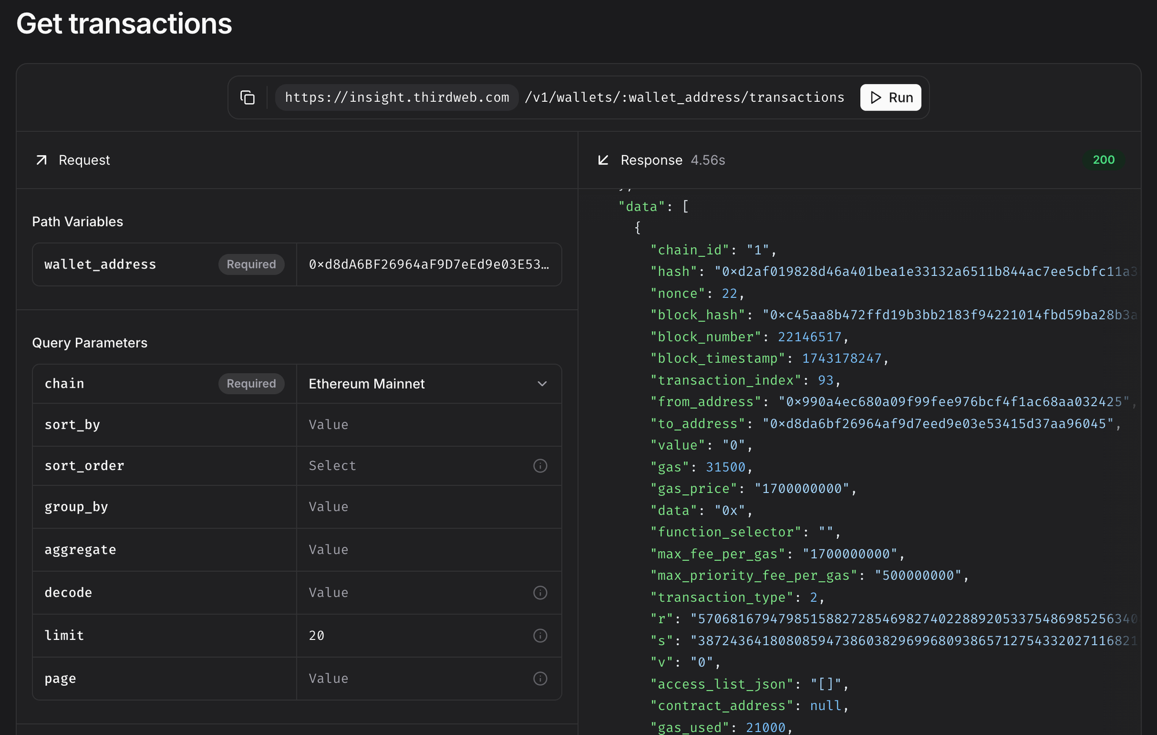Image resolution: width=1157 pixels, height=735 pixels.
Task: Click the Request arrow icon
Action: [42, 160]
